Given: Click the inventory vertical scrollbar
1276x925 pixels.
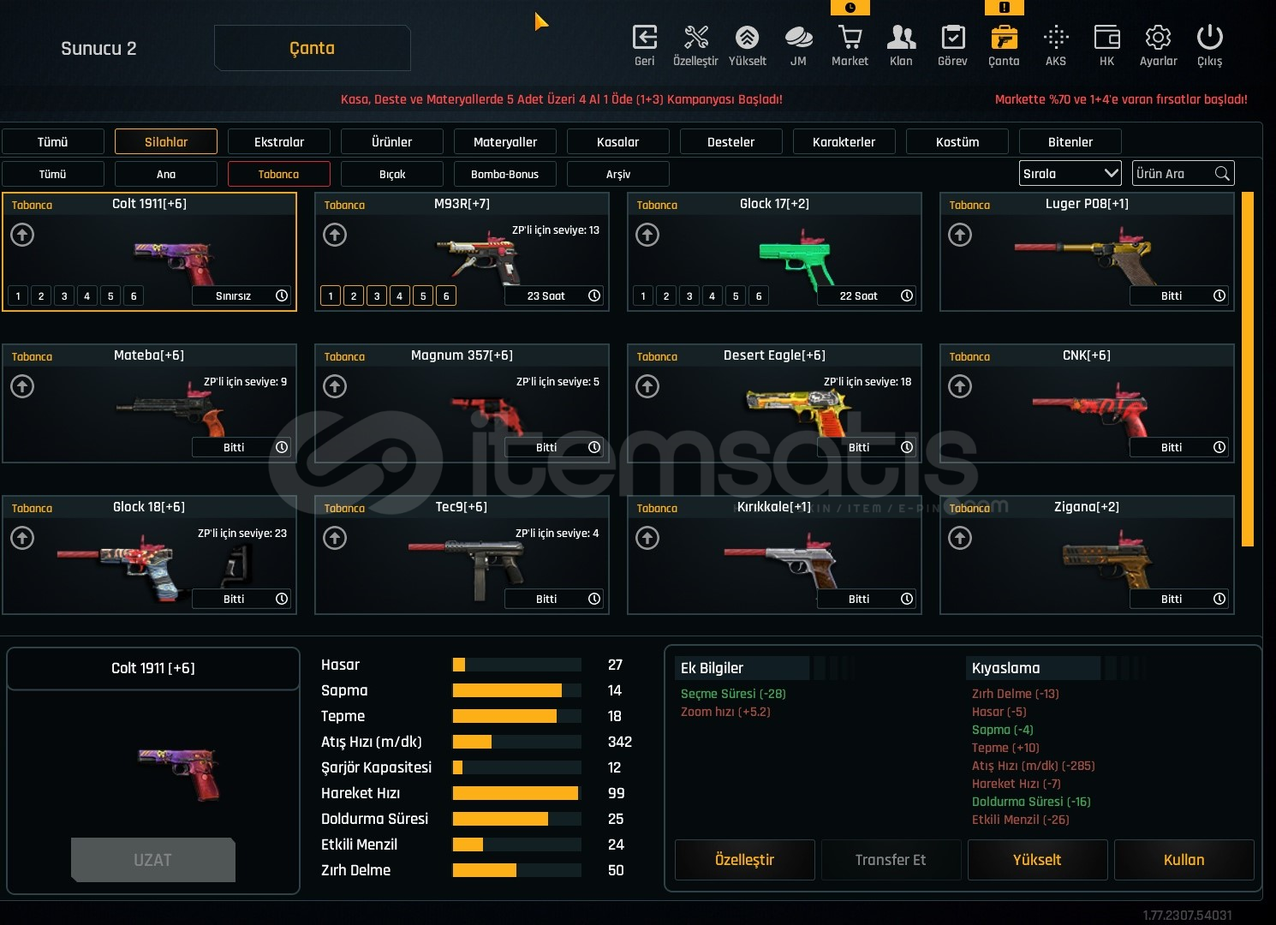Looking at the screenshot, I should [x=1248, y=368].
